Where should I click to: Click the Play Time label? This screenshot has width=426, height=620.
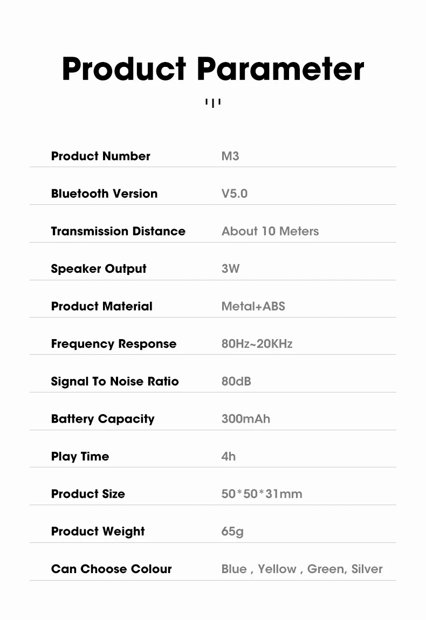[x=80, y=457]
